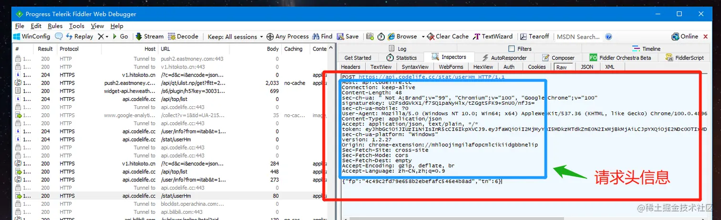
Task: Open the Rules menu
Action: (55, 26)
